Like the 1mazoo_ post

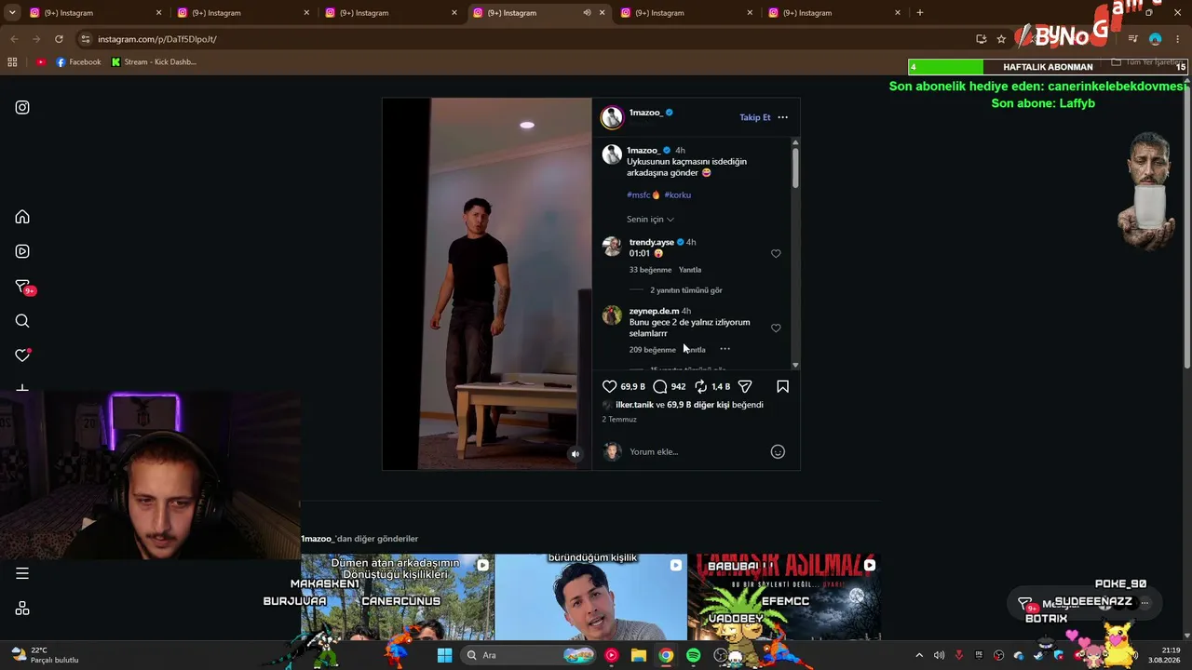[609, 386]
